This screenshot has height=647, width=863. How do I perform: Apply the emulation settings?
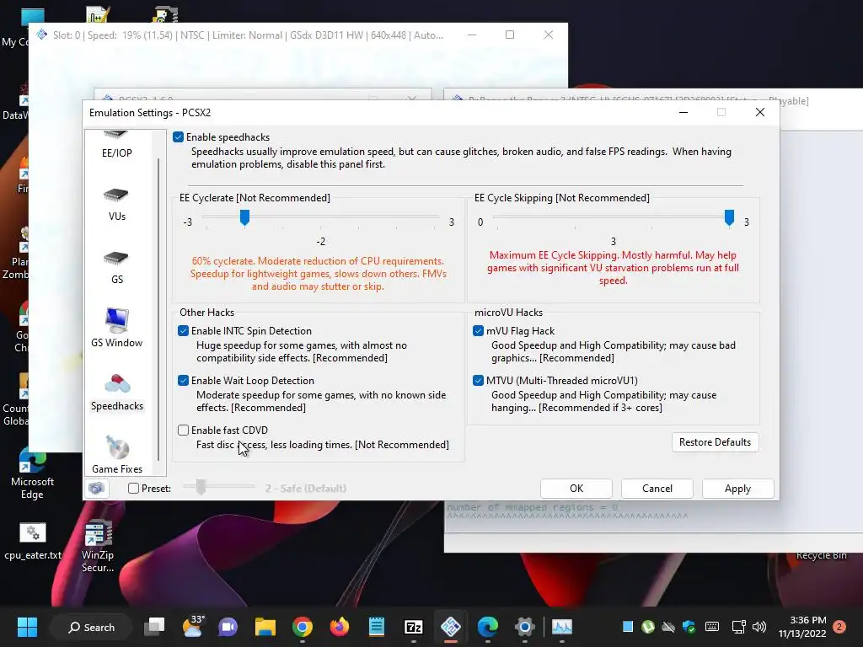point(737,489)
